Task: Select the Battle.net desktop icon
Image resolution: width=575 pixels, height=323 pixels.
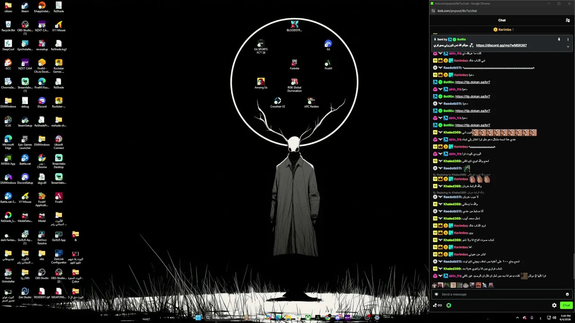Action: pyautogui.click(x=25, y=160)
